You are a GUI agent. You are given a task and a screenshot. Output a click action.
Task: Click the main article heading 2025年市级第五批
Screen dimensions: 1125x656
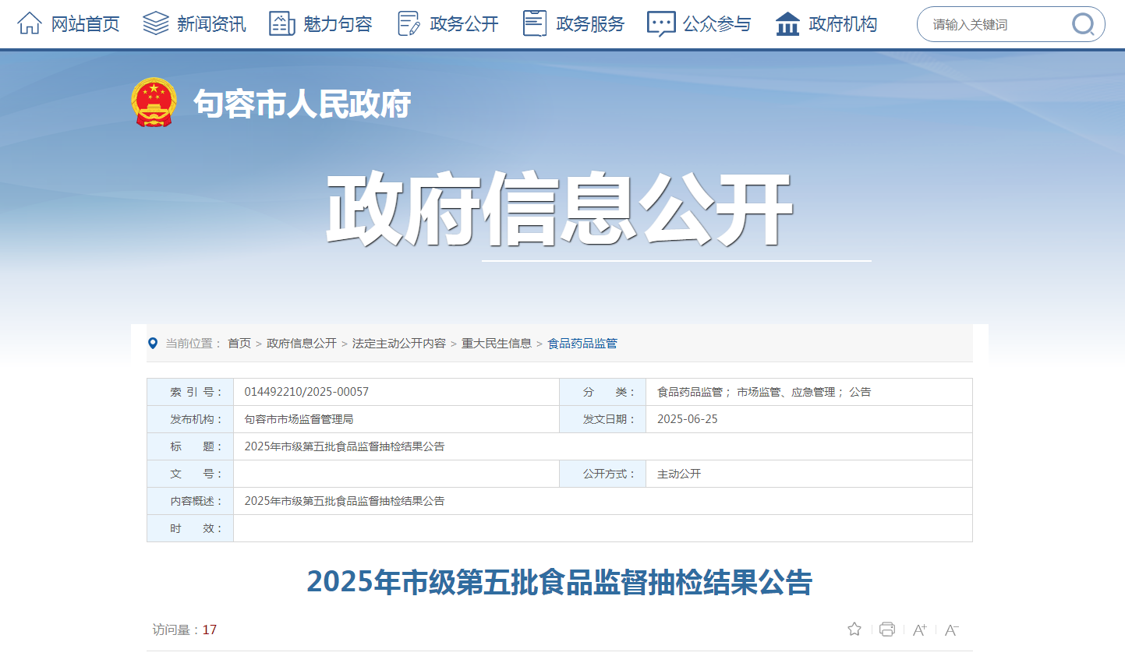click(560, 582)
